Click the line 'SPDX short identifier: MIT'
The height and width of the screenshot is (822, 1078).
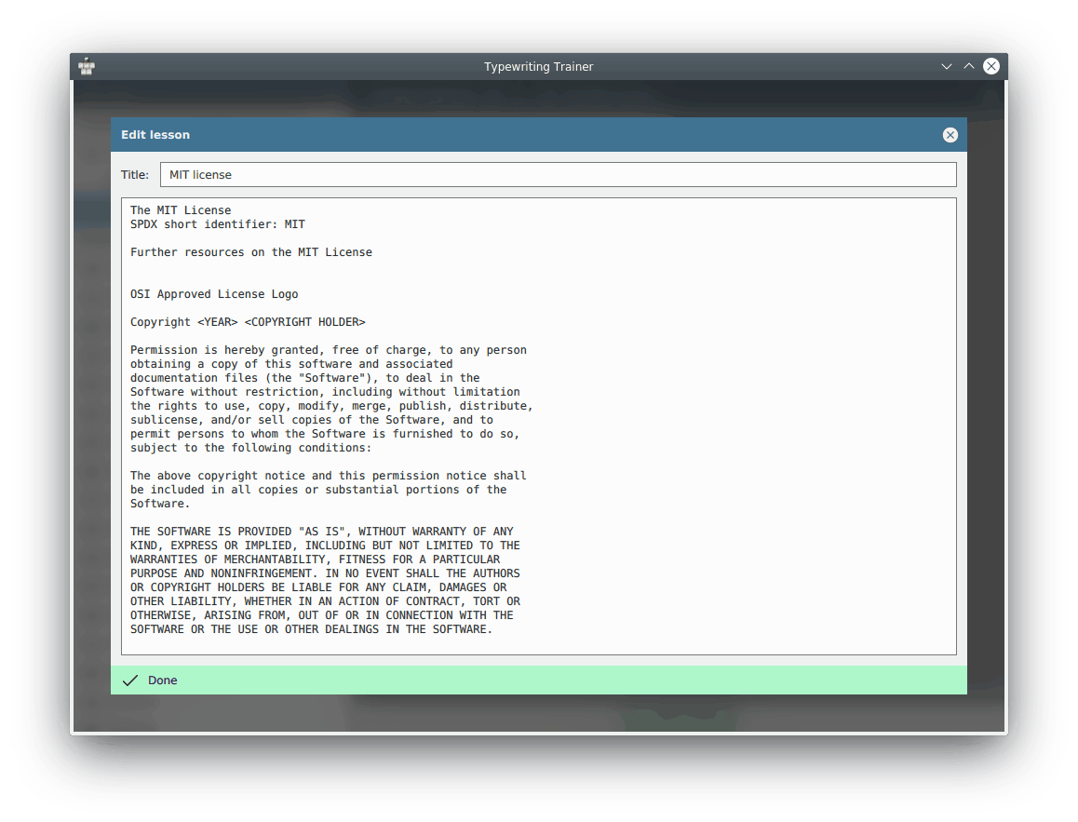tap(217, 224)
